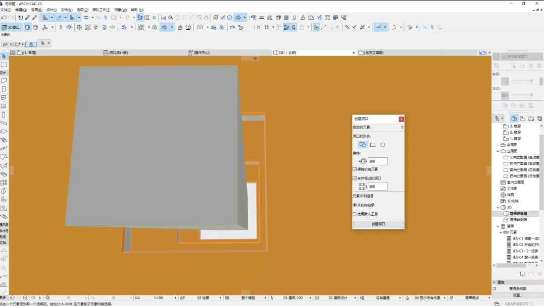
Task: Click the 创建洞口 button
Action: [x=378, y=224]
